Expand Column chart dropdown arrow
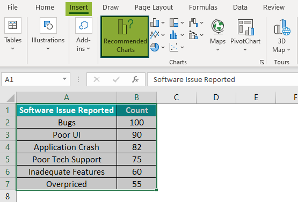The height and width of the screenshot is (202, 298). pyautogui.click(x=163, y=23)
